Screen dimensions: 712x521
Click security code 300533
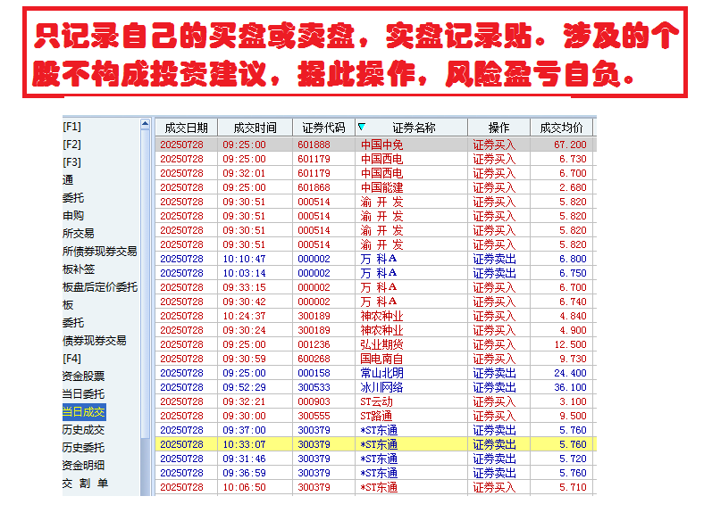click(314, 387)
